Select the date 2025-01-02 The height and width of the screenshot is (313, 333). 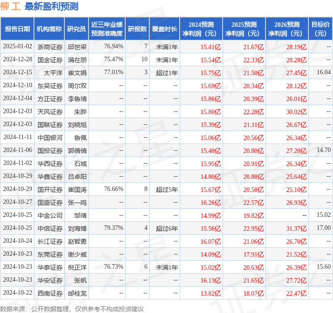point(17,46)
